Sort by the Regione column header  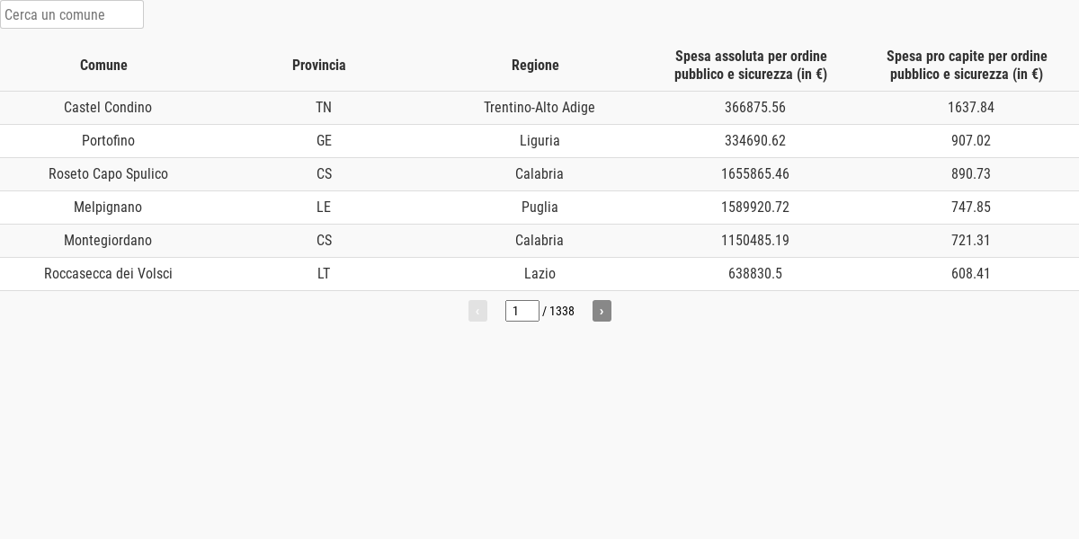click(x=535, y=65)
